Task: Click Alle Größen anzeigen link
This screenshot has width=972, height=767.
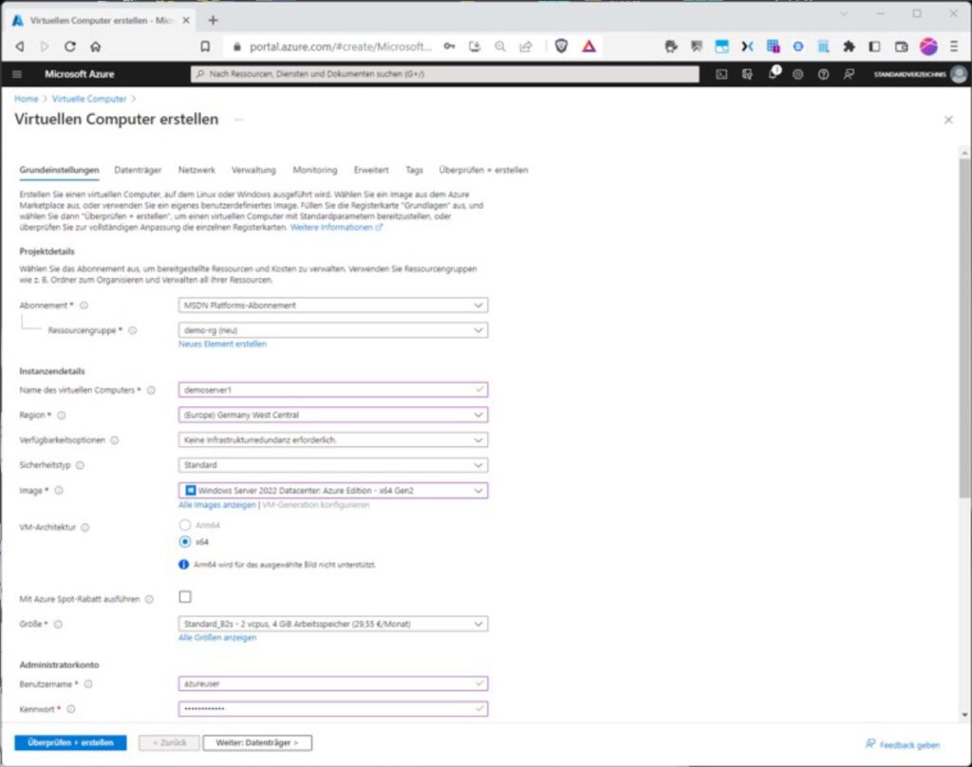Action: pos(217,638)
